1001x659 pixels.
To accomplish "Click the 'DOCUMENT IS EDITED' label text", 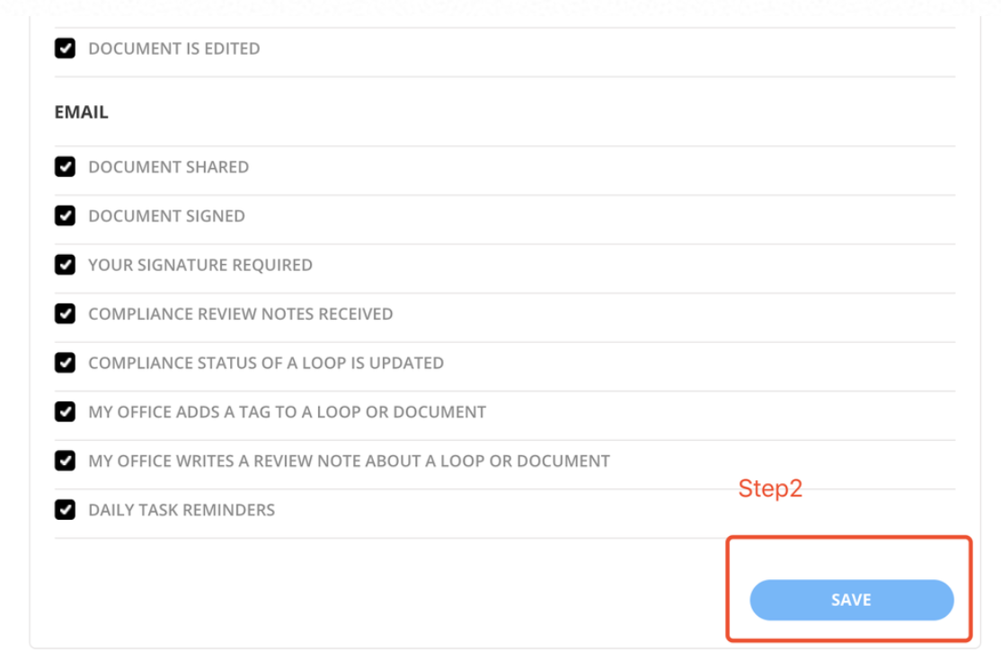I will (173, 48).
